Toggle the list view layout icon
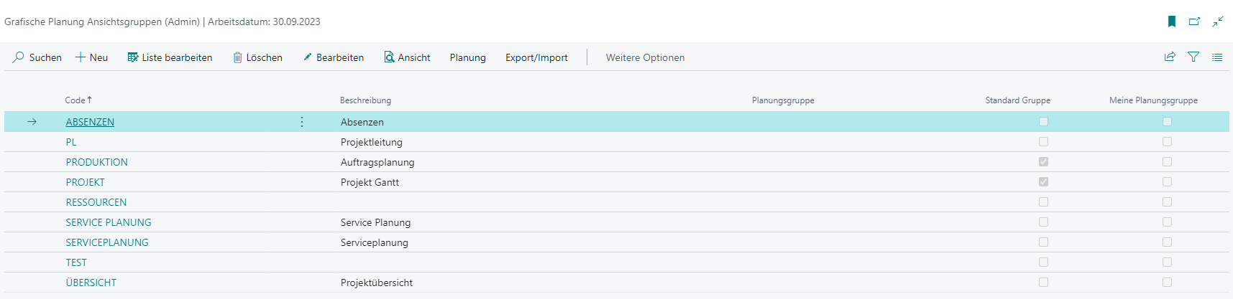This screenshot has width=1233, height=299. (1217, 57)
